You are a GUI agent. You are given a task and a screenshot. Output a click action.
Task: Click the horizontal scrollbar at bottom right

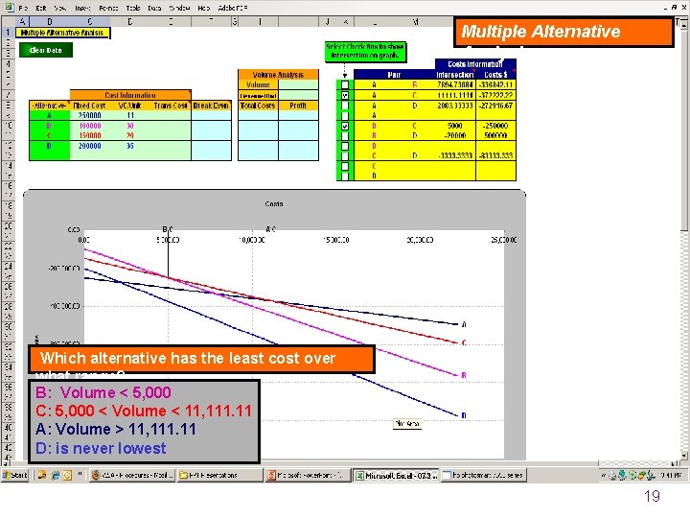[x=638, y=463]
